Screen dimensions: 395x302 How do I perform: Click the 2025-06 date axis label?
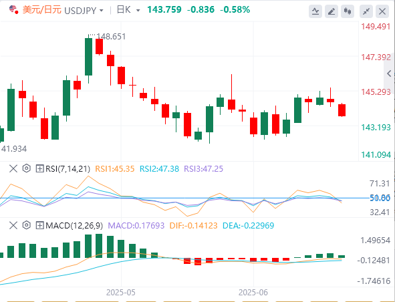tap(253, 293)
